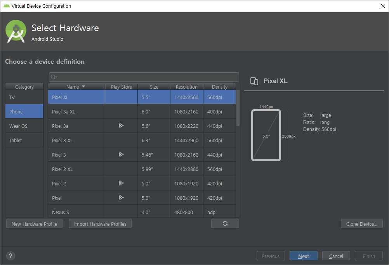
Task: Select the Phone category
Action: (24, 112)
